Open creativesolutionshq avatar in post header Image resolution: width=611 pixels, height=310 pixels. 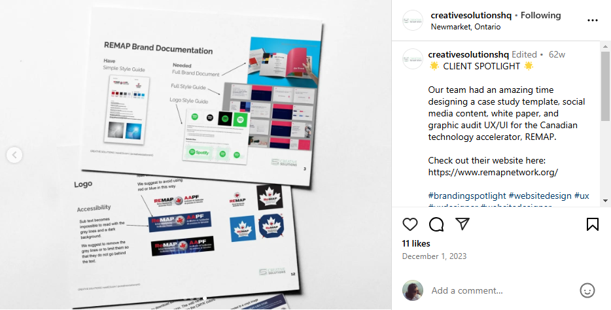(x=412, y=20)
